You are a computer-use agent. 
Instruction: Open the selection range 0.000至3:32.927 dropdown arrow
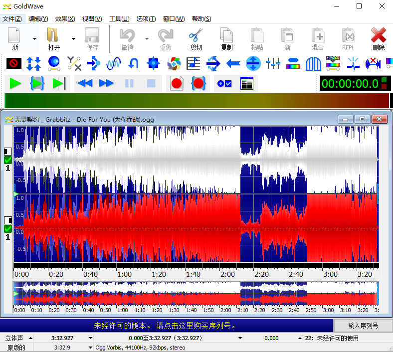(x=240, y=338)
